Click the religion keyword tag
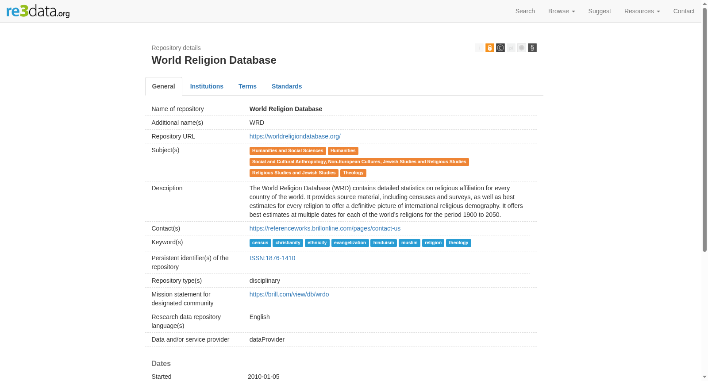This screenshot has width=708, height=381. tap(433, 243)
